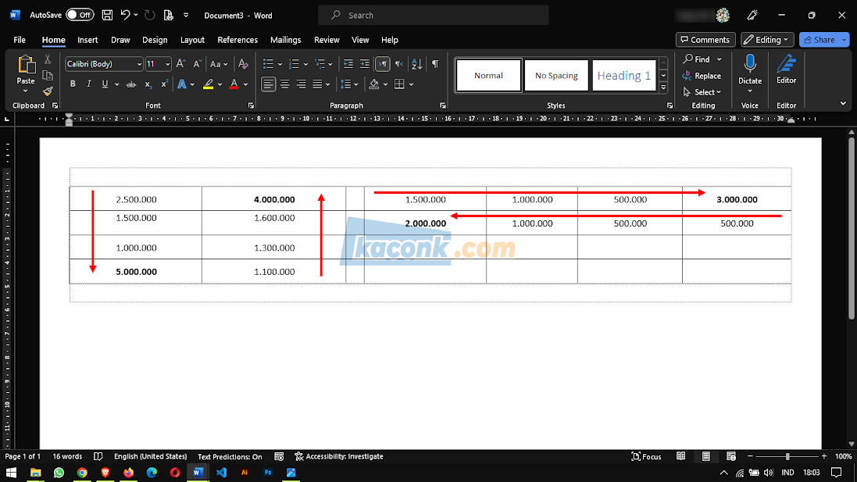Open the Editor pane icon
Viewport: 857px width, 482px height.
787,64
